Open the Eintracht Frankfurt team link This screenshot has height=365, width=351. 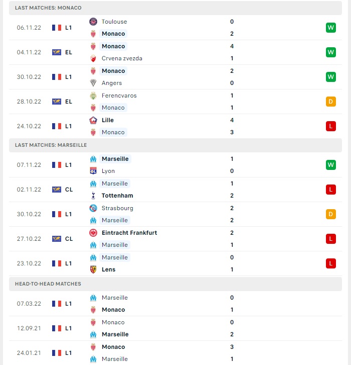[129, 233]
